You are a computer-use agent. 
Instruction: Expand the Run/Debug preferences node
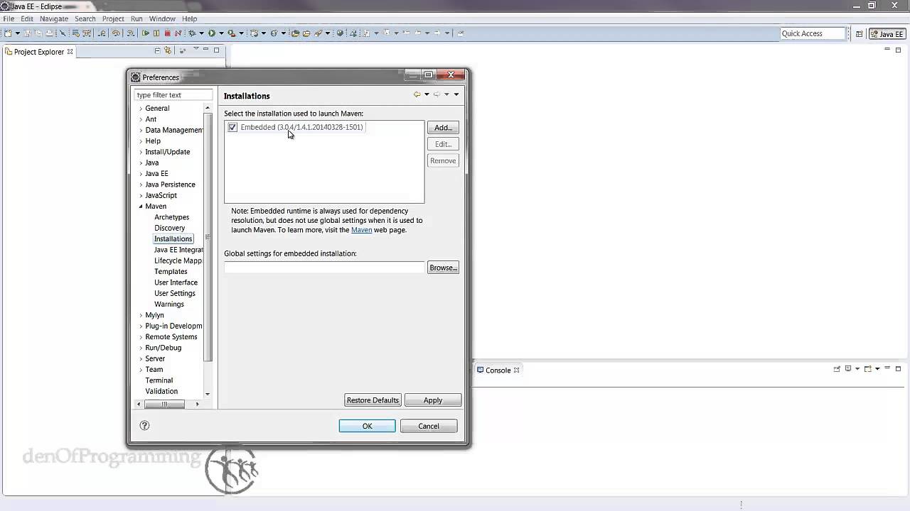[x=141, y=348]
